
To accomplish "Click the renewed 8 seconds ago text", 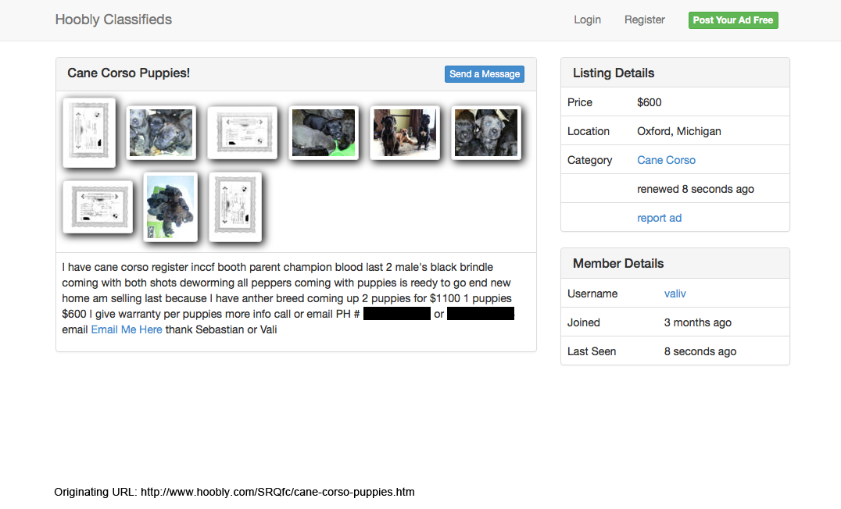I will [x=696, y=189].
